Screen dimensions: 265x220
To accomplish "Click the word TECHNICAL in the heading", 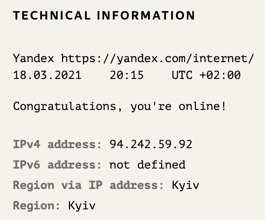I will 52,16.
